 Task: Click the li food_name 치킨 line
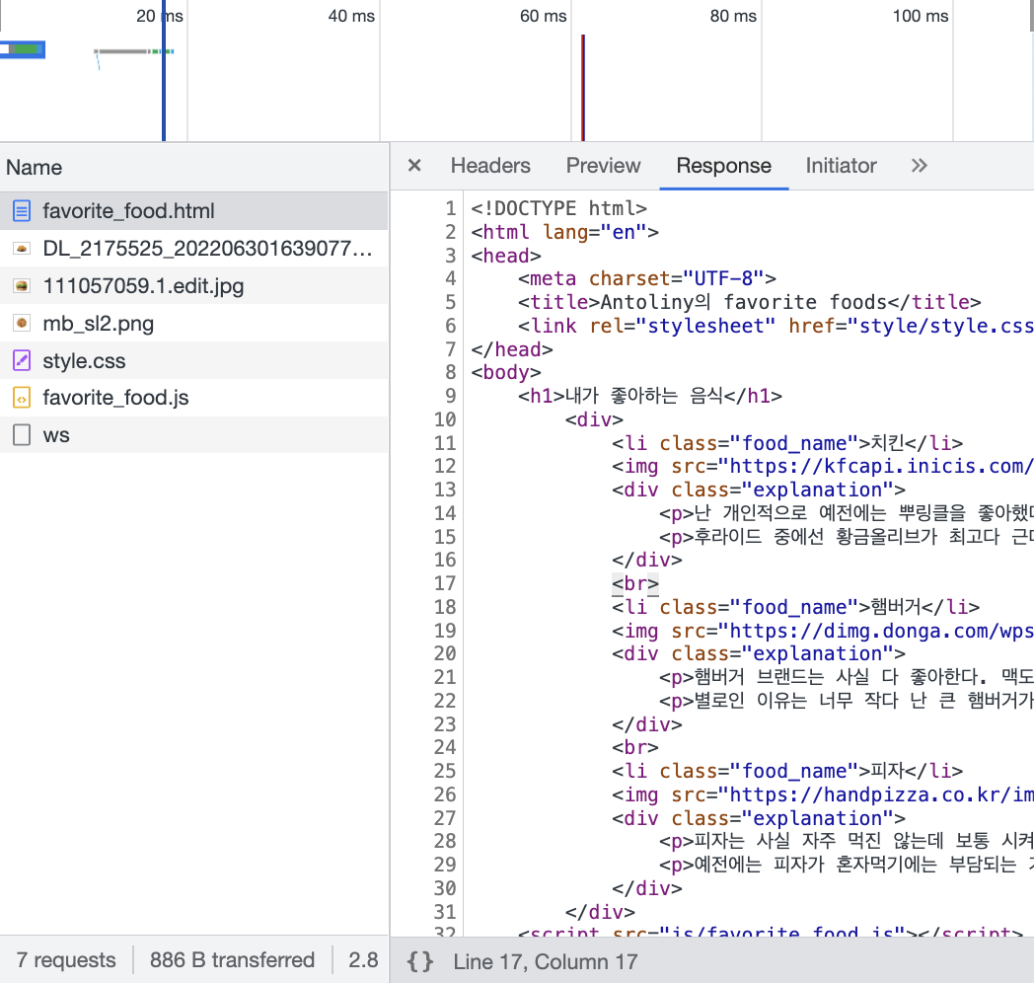tap(787, 443)
